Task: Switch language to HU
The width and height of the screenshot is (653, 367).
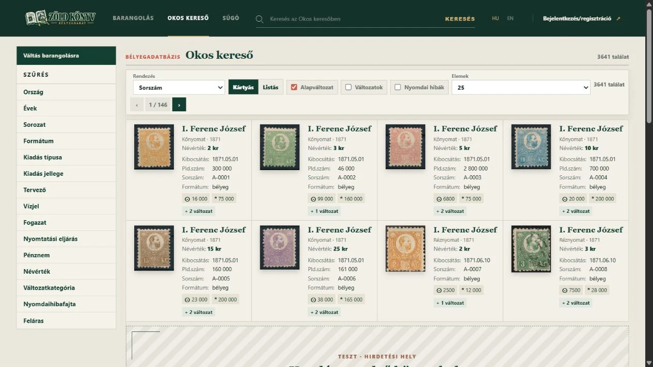Action: pos(496,19)
